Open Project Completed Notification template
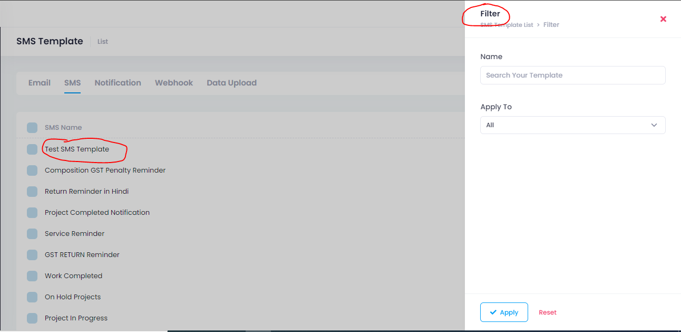681x332 pixels. pyautogui.click(x=97, y=213)
